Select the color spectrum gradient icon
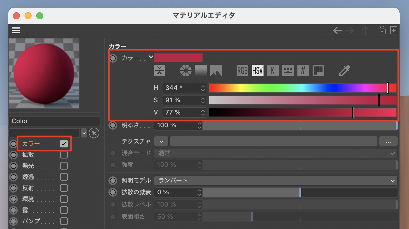Viewport: 409px width, 229px height. [x=201, y=71]
